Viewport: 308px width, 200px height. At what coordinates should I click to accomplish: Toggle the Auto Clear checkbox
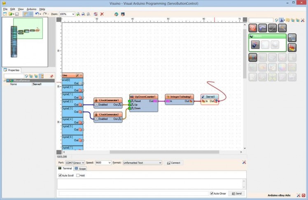click(211, 193)
